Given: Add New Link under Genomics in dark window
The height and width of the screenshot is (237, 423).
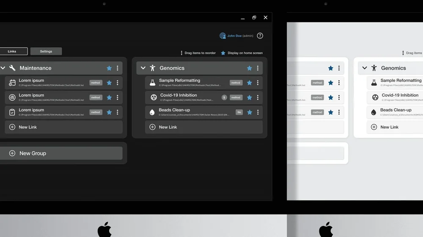Looking at the screenshot, I should pyautogui.click(x=204, y=127).
